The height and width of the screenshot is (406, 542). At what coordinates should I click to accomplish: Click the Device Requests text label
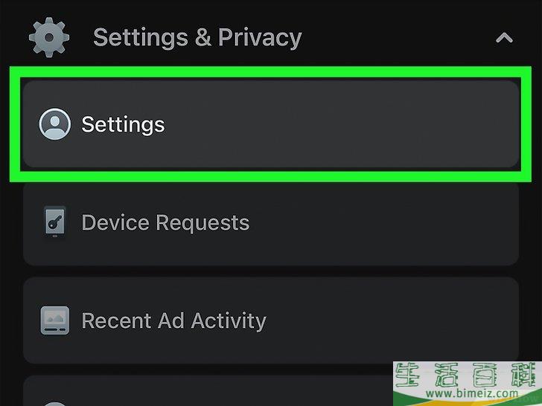tap(165, 222)
